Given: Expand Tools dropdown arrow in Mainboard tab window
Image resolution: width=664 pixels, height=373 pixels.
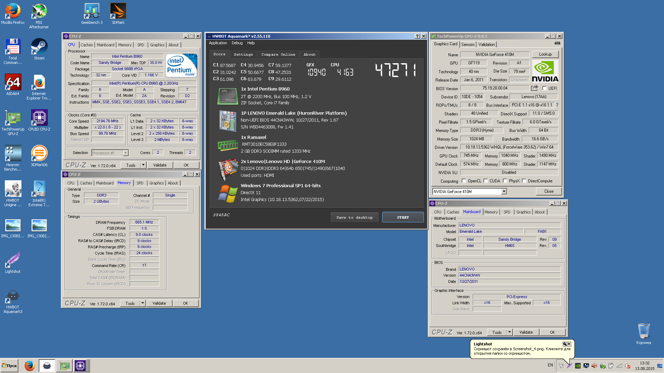Looking at the screenshot, I should tap(509, 332).
